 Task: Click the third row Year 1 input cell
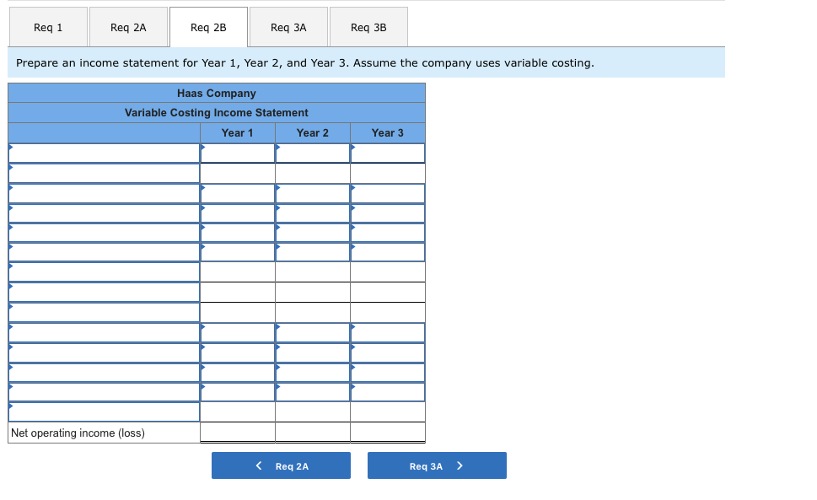(x=238, y=194)
